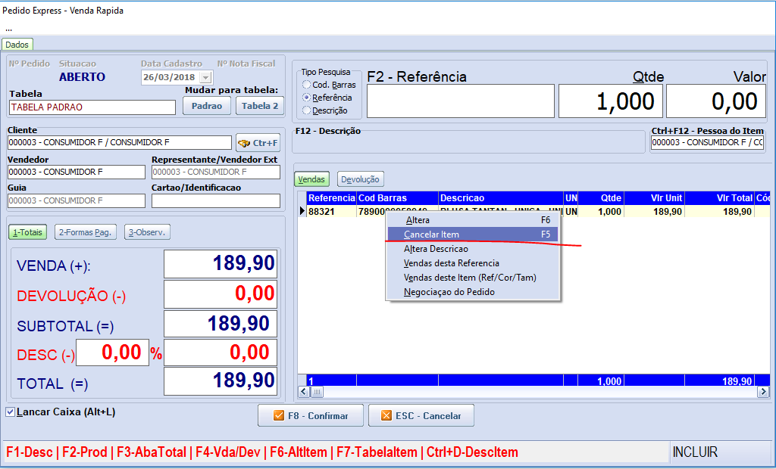
Task: Choose Altera Descricao in the context menu
Action: pos(436,249)
